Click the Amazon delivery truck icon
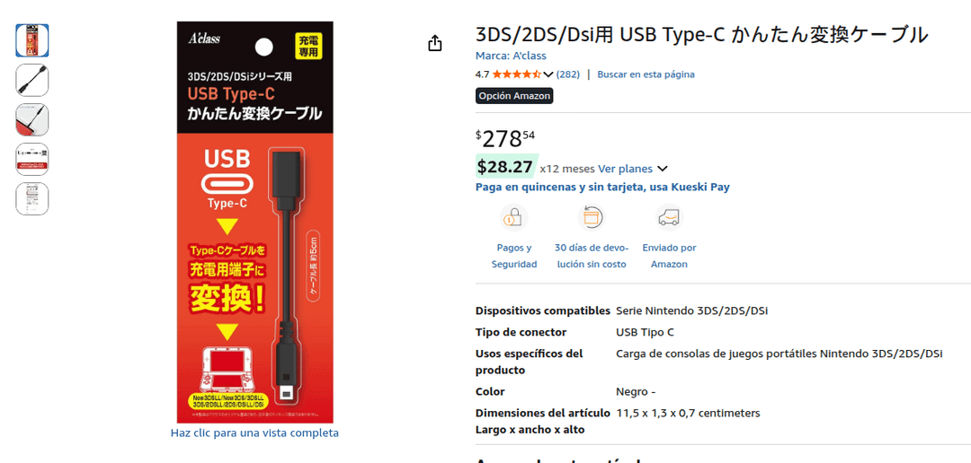Viewport: 971px width, 463px height. [669, 217]
